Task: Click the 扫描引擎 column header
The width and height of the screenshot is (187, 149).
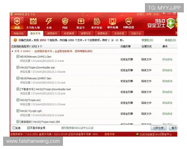Action: (x=126, y=47)
